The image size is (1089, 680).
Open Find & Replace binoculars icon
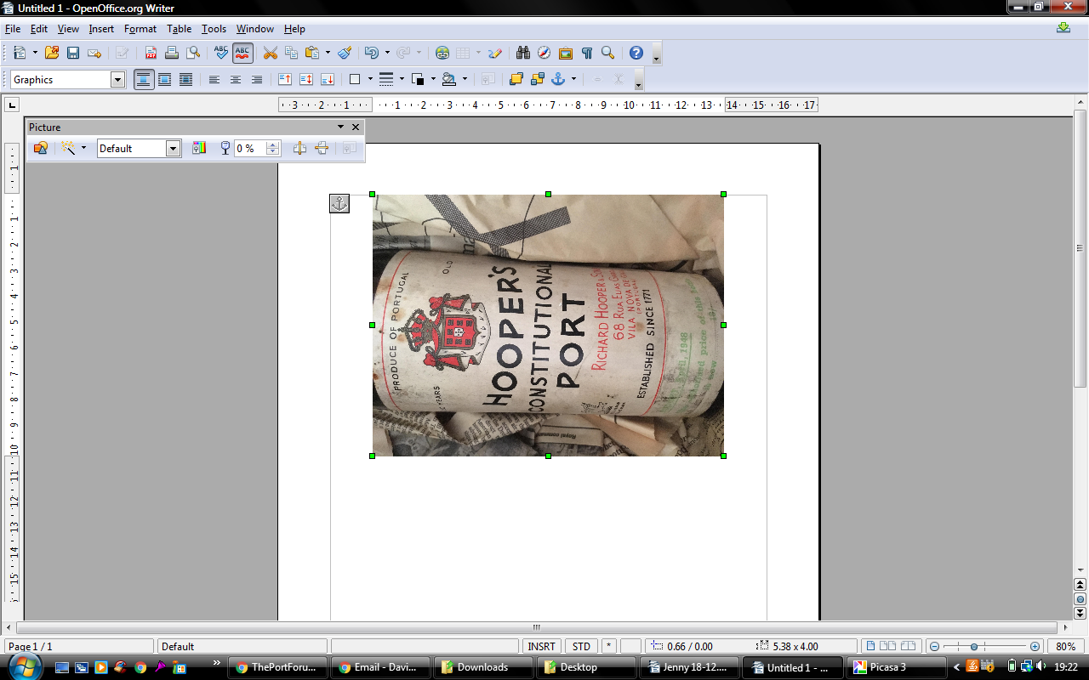coord(523,53)
